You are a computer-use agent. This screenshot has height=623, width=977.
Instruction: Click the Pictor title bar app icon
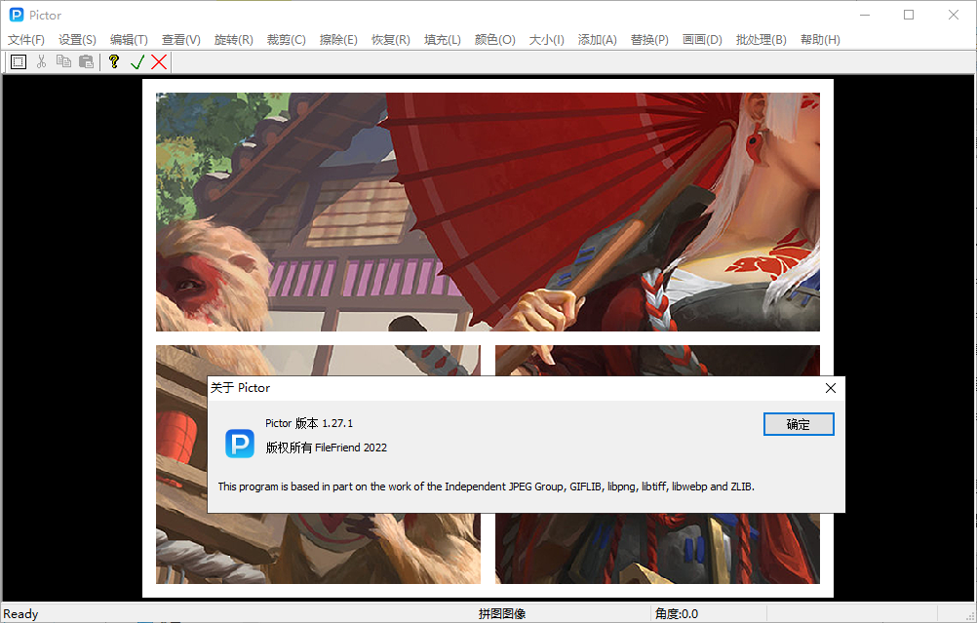pyautogui.click(x=17, y=15)
